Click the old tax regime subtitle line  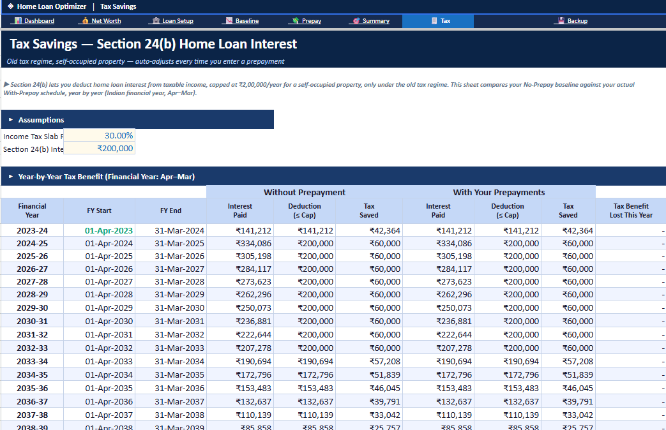pos(145,61)
